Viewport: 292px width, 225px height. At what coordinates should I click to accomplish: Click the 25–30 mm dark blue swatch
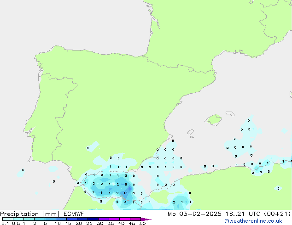(x=93, y=219)
